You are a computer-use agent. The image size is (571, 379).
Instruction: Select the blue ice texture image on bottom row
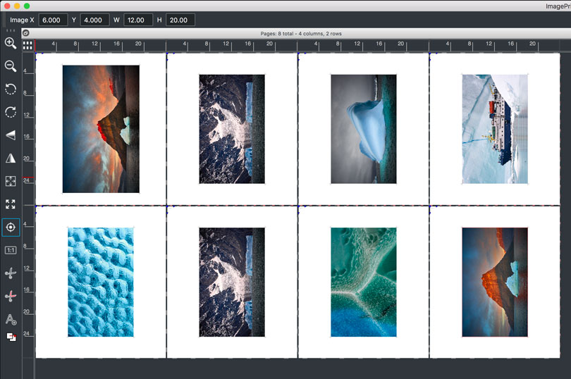[101, 282]
